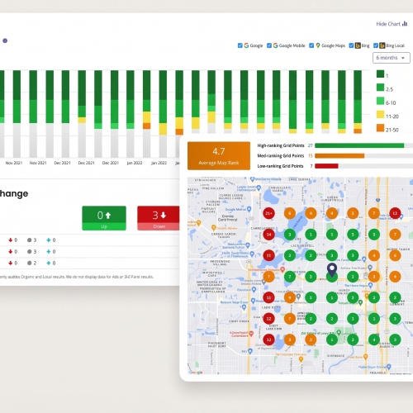Screen dimensions: 413x413
Task: Click the red 3 Down button
Action: (x=159, y=218)
